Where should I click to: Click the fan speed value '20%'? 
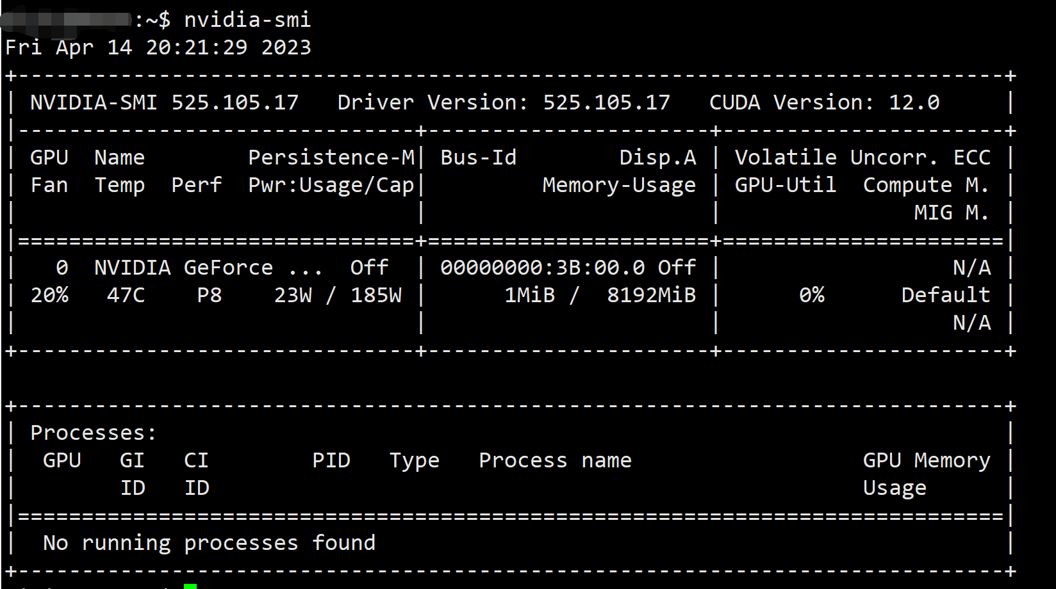point(49,295)
